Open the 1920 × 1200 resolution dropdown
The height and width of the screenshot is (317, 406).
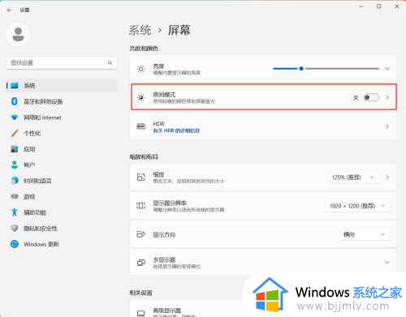tap(358, 206)
